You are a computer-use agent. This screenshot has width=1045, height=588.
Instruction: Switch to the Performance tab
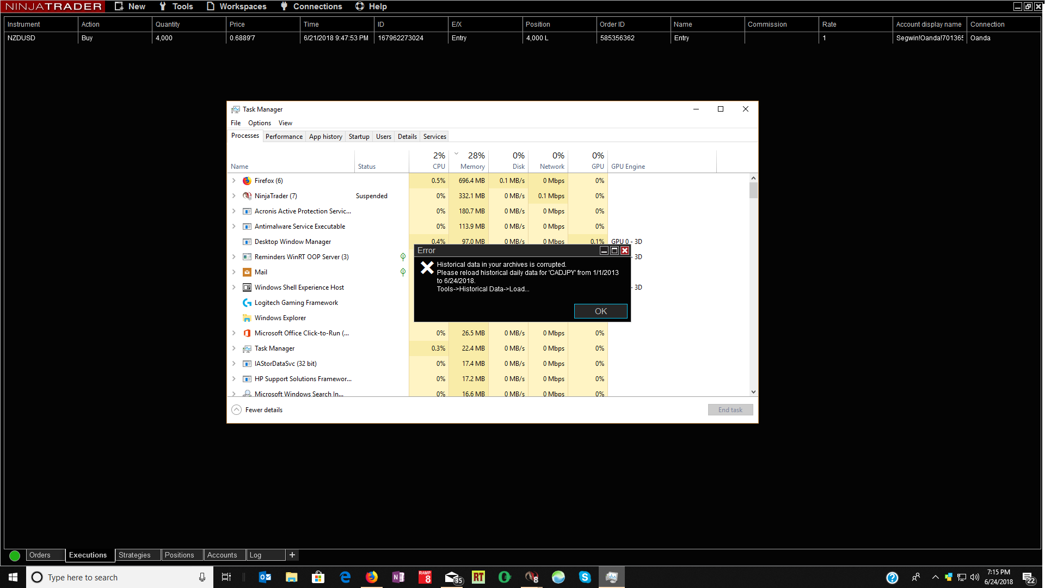tap(284, 137)
